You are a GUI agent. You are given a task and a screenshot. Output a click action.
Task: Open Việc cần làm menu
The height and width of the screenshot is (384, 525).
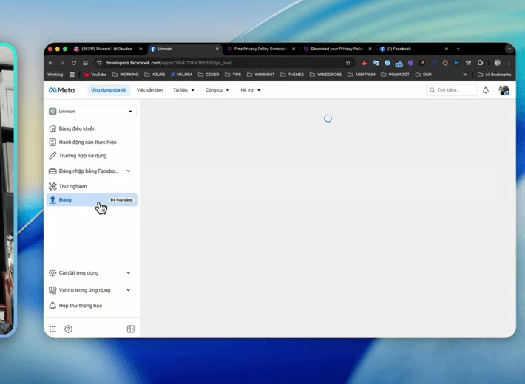pos(149,90)
